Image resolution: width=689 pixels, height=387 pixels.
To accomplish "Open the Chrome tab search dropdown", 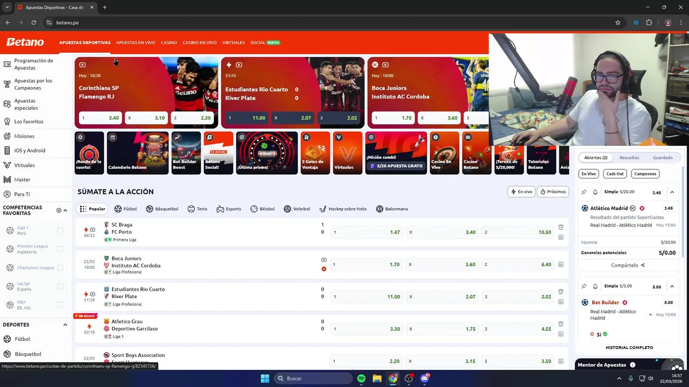I will (x=7, y=8).
